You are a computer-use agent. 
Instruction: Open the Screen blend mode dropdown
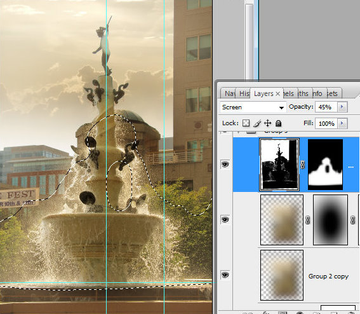(253, 107)
